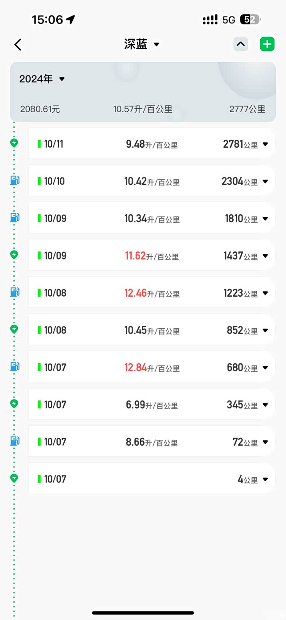The height and width of the screenshot is (620, 286).
Task: Tap the 10.57升/百公里 average consumption summary
Action: pos(143,109)
